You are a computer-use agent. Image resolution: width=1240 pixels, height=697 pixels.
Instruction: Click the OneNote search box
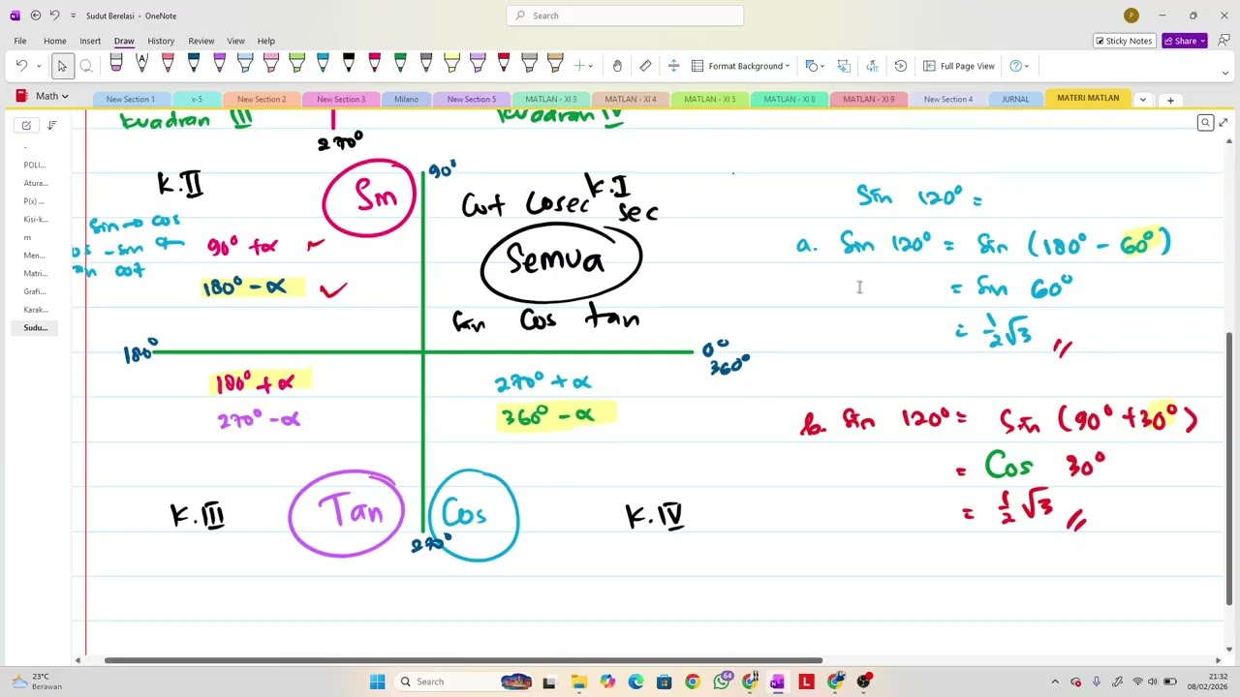[x=625, y=15]
